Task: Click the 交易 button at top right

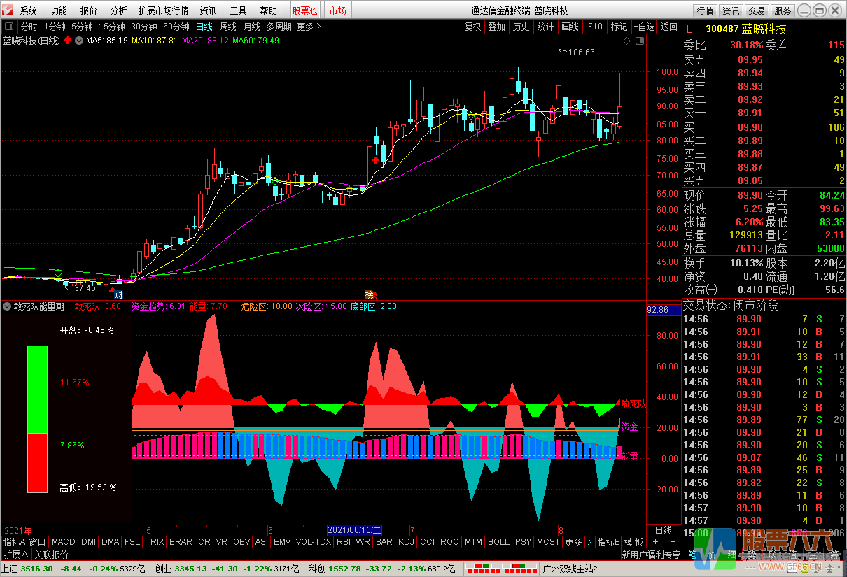Action: [757, 10]
